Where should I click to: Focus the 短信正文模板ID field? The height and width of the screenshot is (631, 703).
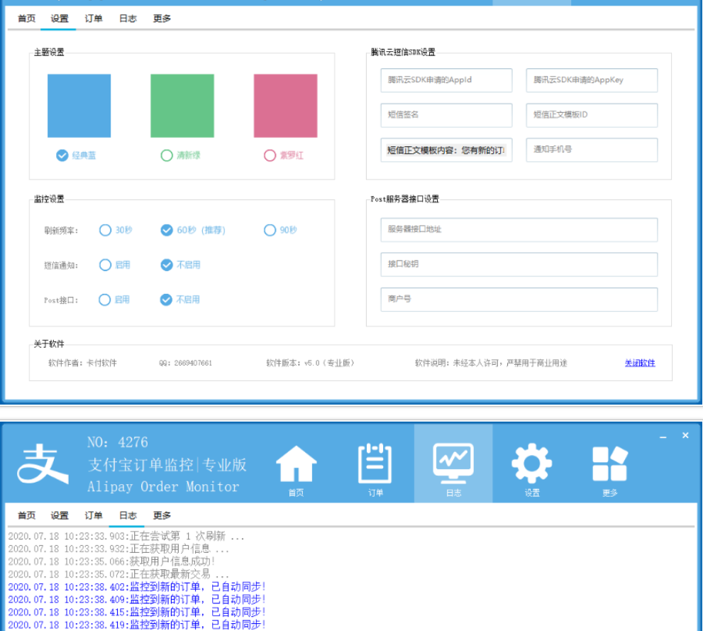tap(592, 115)
